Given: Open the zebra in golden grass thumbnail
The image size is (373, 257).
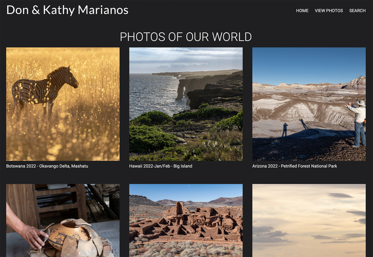Looking at the screenshot, I should click(x=63, y=104).
